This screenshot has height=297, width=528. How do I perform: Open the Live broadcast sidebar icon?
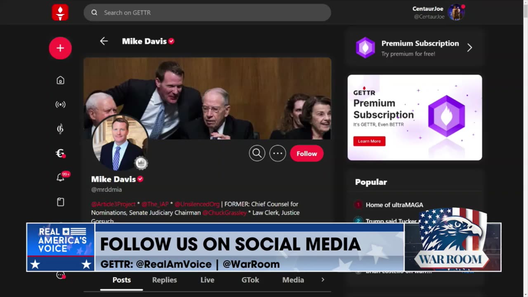(60, 104)
